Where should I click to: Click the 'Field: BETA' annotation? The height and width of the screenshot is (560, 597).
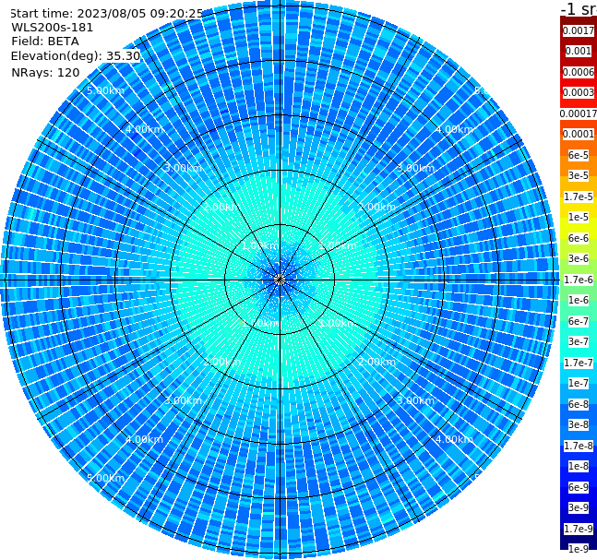45,42
